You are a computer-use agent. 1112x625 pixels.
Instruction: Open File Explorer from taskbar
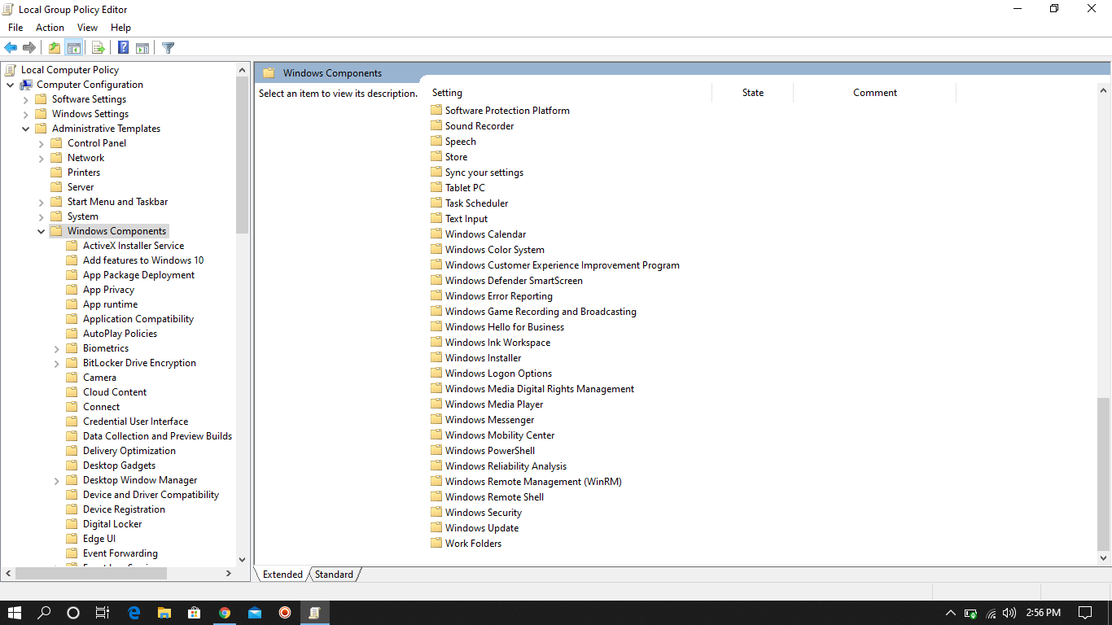(164, 613)
